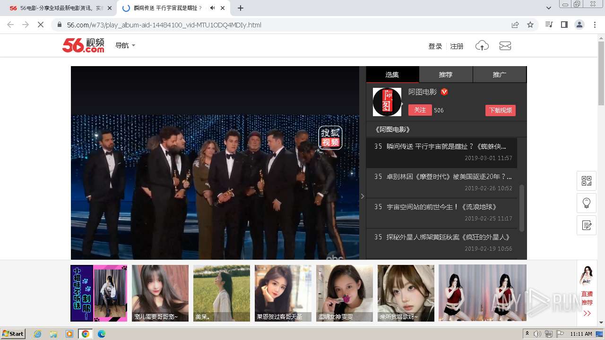The width and height of the screenshot is (605, 340).
Task: Close the 56电影 browser tab
Action: [x=110, y=8]
